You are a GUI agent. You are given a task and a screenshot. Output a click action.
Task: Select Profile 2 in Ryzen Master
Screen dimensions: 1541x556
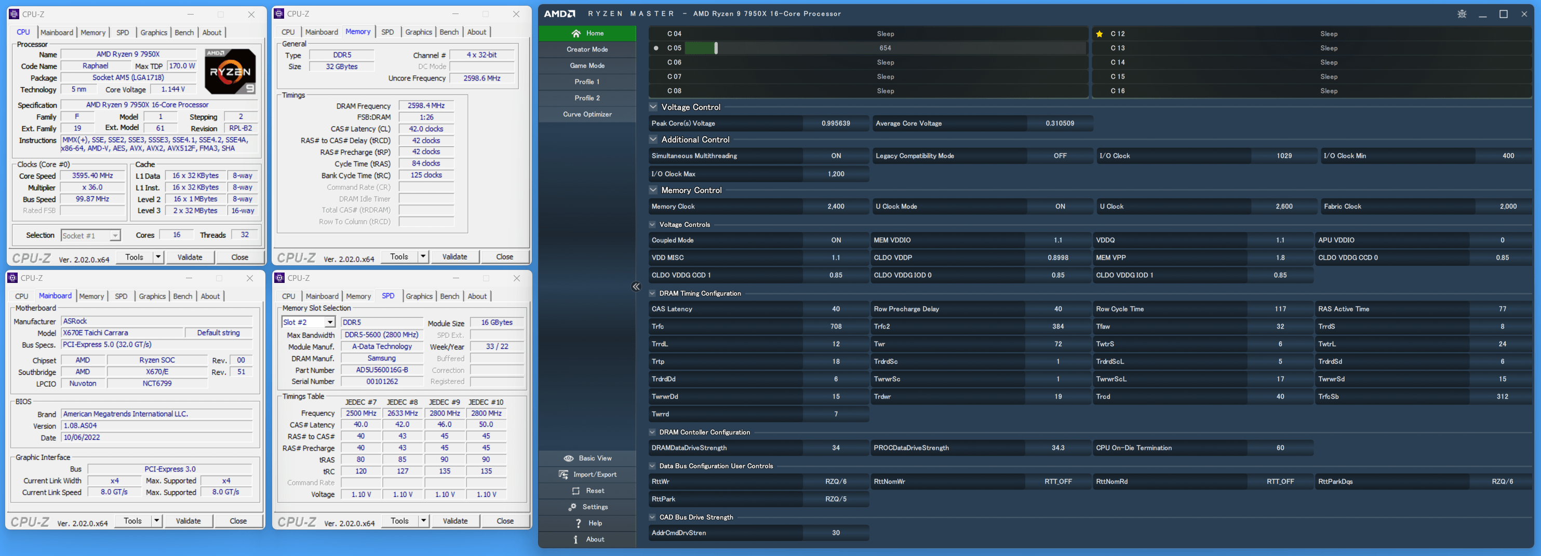(x=587, y=98)
